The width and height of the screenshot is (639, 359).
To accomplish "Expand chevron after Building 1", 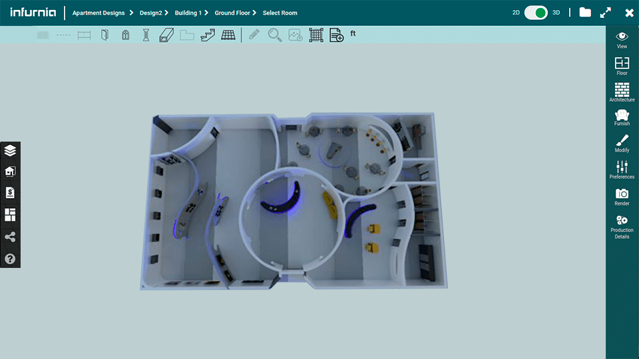I will [206, 13].
